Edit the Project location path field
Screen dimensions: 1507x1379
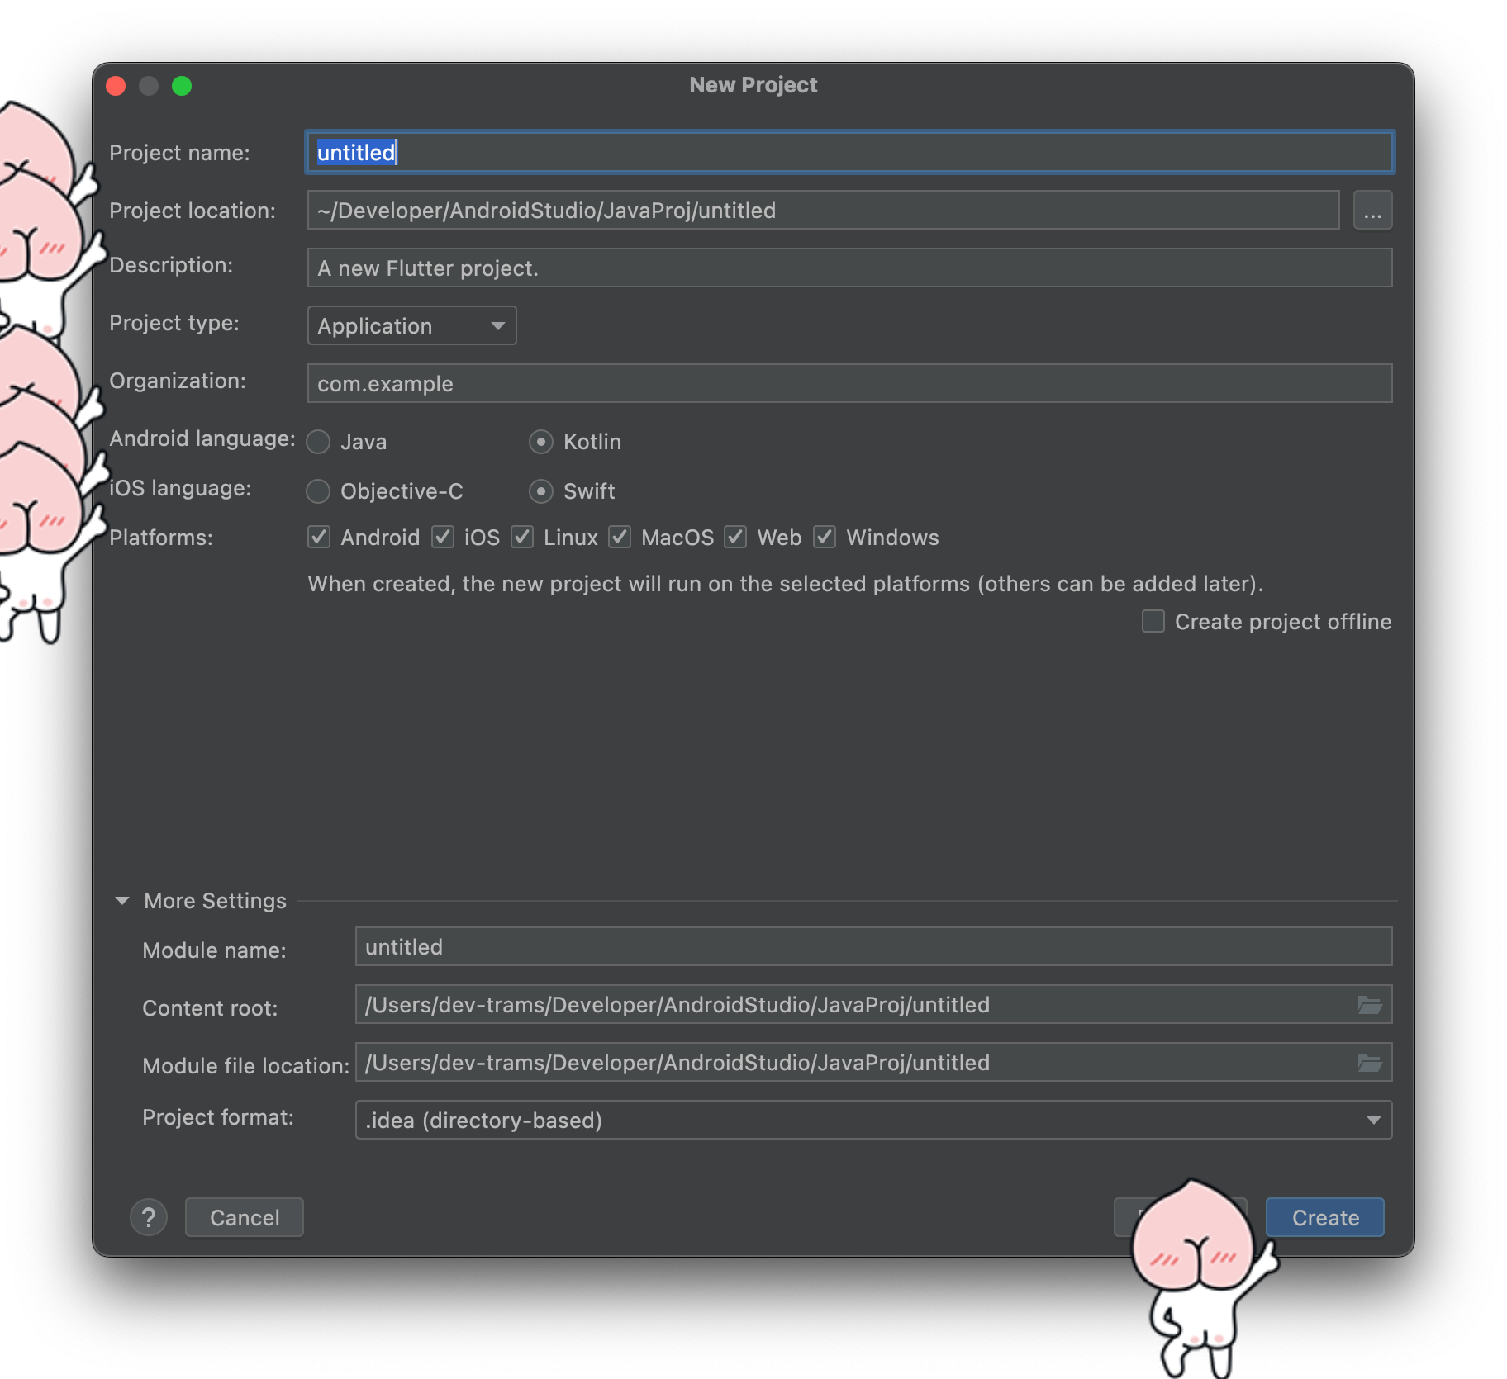click(x=823, y=210)
